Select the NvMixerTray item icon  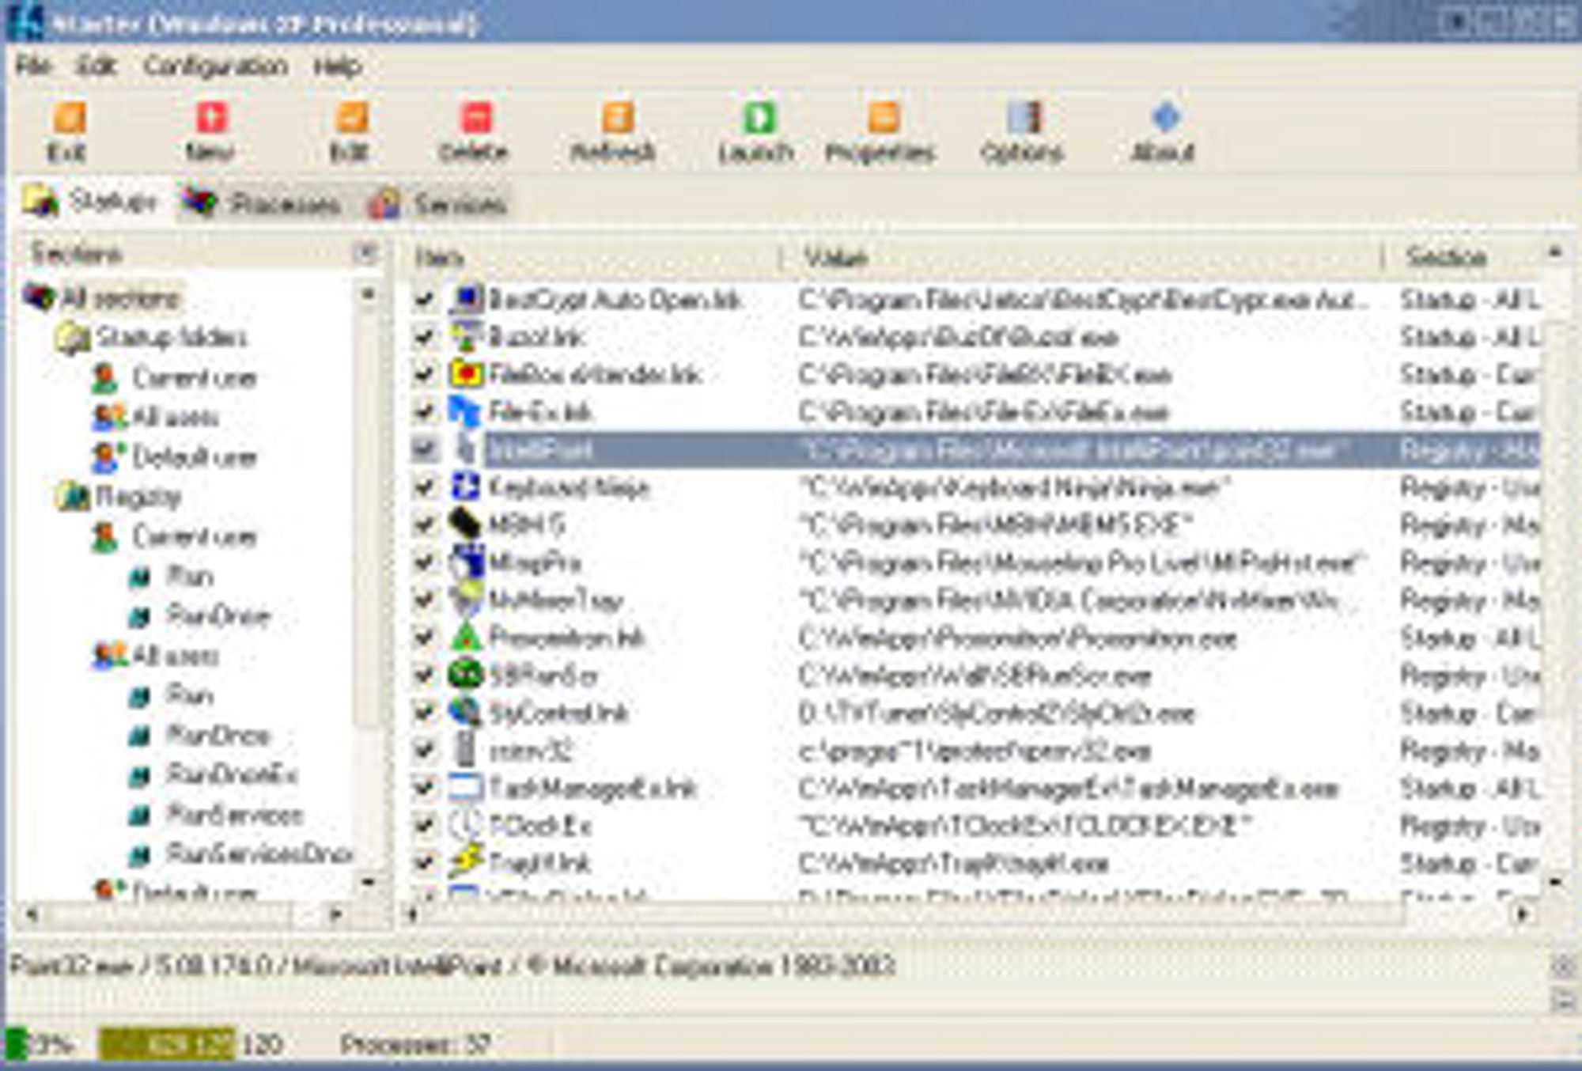click(x=466, y=600)
